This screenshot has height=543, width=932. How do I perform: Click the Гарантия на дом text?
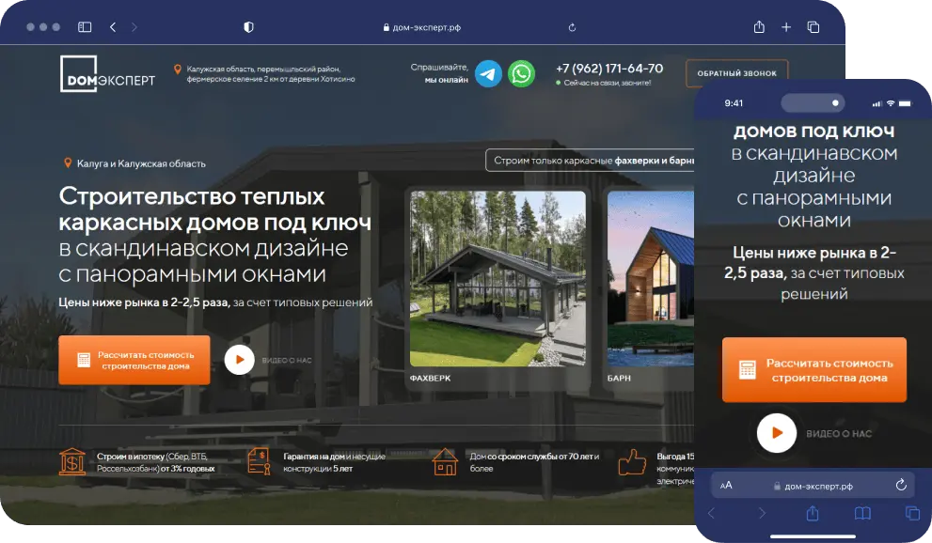[x=335, y=462]
